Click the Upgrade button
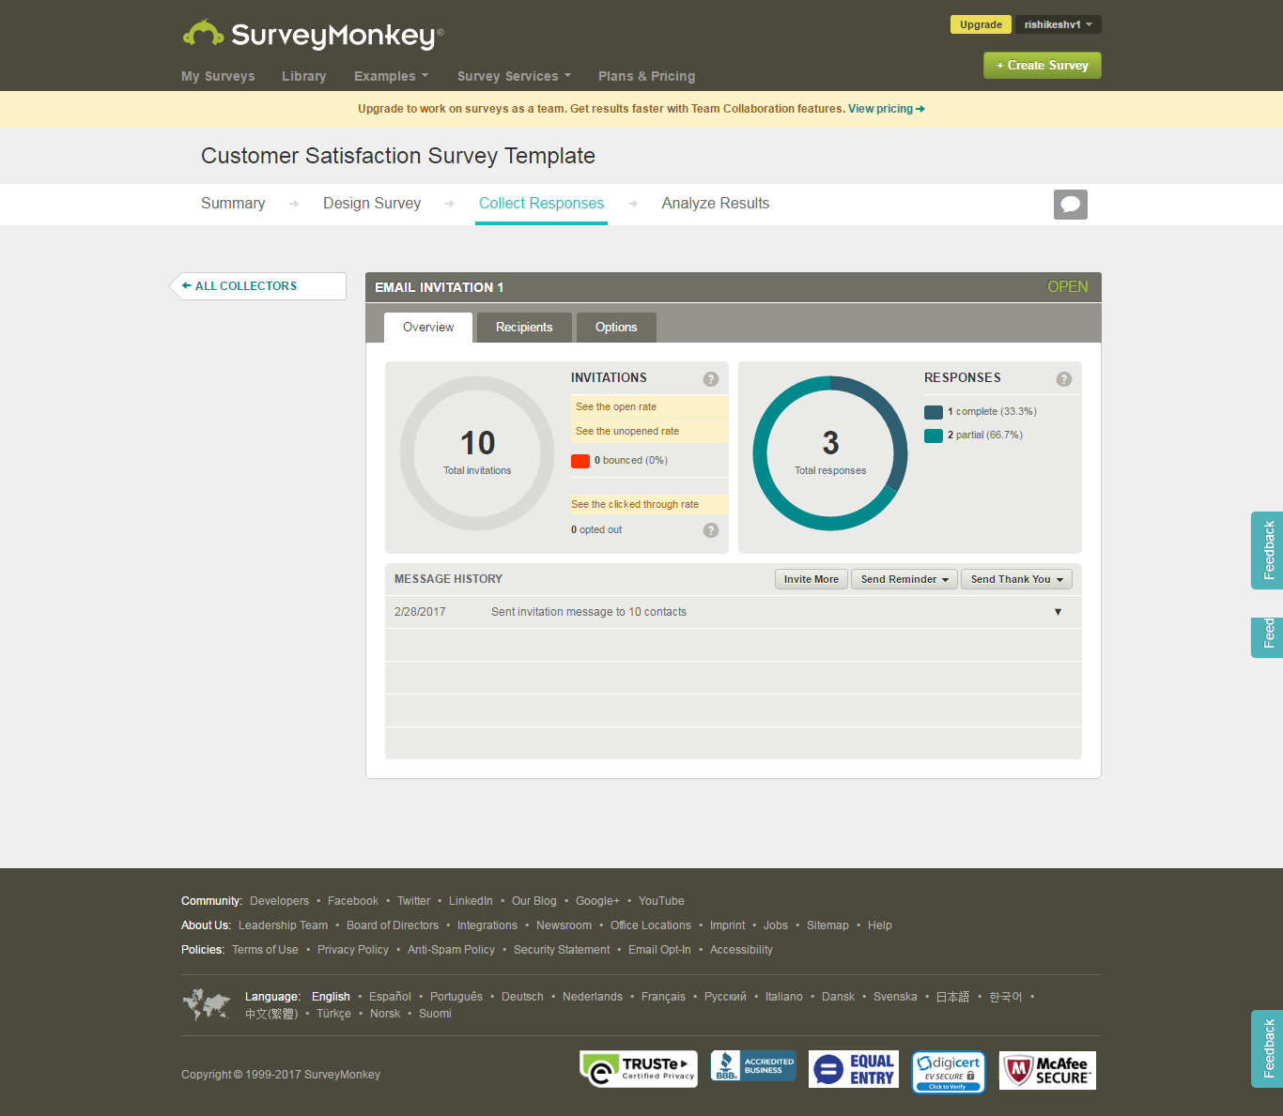Image resolution: width=1283 pixels, height=1116 pixels. tap(981, 24)
